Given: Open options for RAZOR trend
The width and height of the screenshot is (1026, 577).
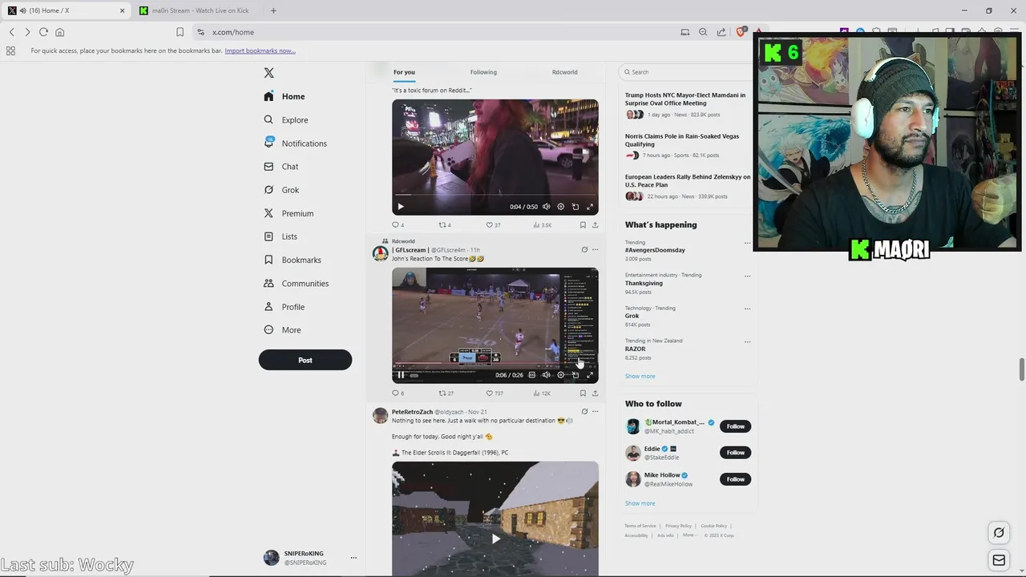Looking at the screenshot, I should pyautogui.click(x=747, y=341).
